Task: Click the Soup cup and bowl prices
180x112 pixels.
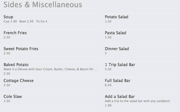Action: click(25, 21)
